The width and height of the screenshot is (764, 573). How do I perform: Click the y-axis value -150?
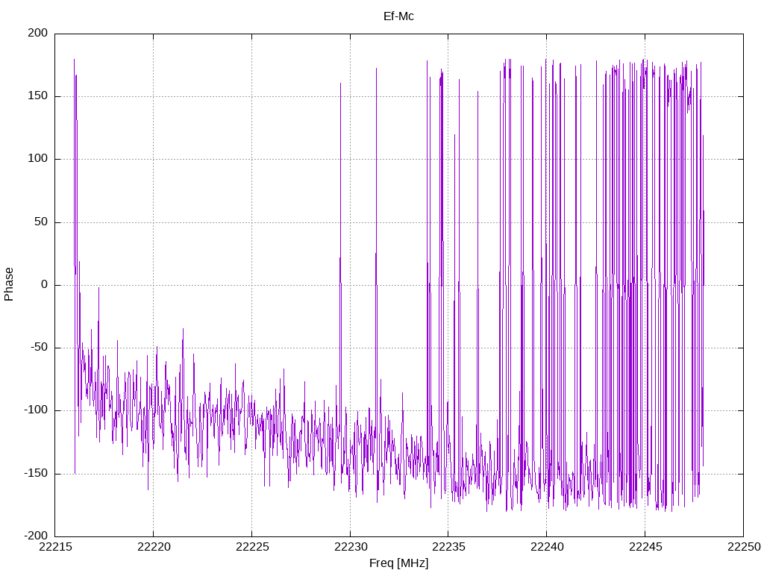[36, 473]
